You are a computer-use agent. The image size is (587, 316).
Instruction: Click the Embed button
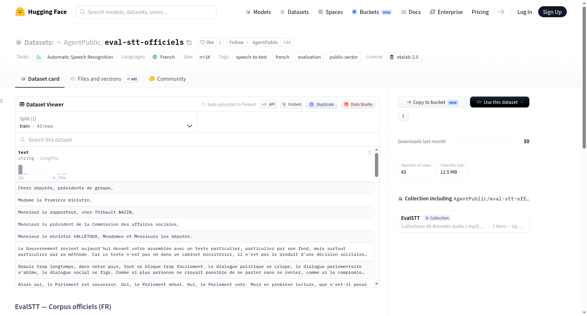click(291, 104)
